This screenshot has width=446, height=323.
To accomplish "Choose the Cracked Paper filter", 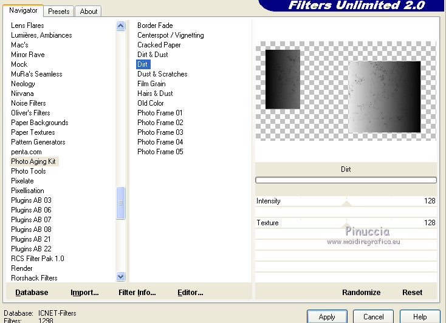I will point(159,45).
